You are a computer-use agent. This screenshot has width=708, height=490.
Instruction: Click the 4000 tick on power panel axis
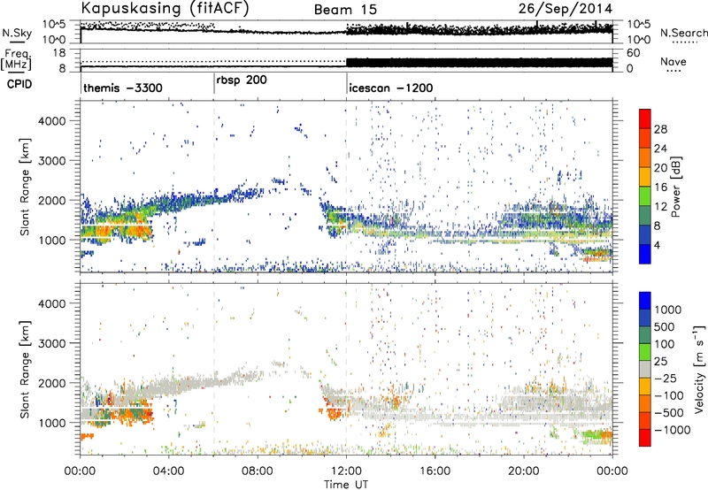tap(51, 121)
